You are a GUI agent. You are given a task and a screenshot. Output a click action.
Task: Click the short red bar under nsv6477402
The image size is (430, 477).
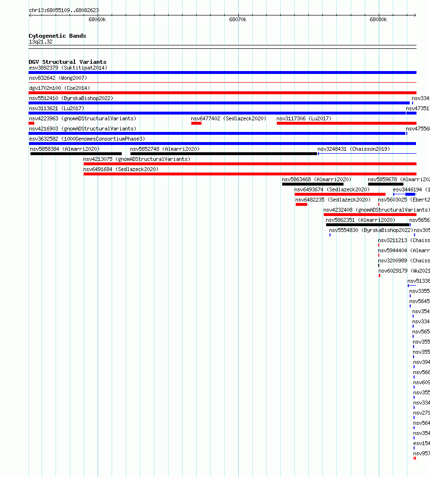click(x=197, y=123)
